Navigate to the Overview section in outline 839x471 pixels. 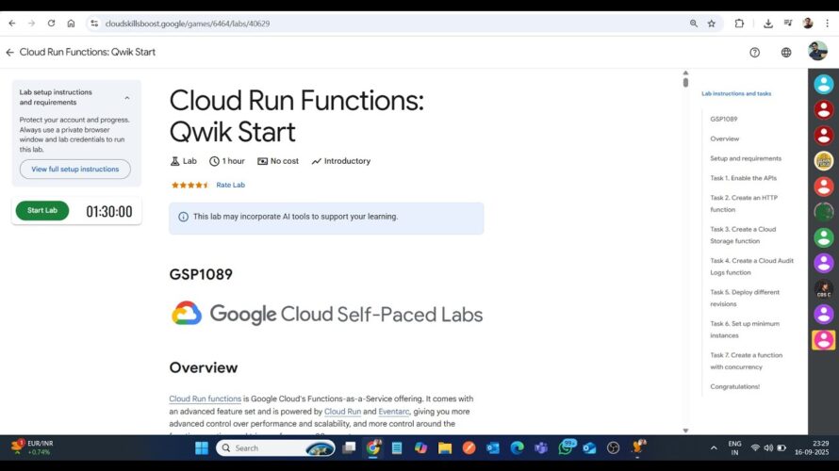[x=724, y=138]
